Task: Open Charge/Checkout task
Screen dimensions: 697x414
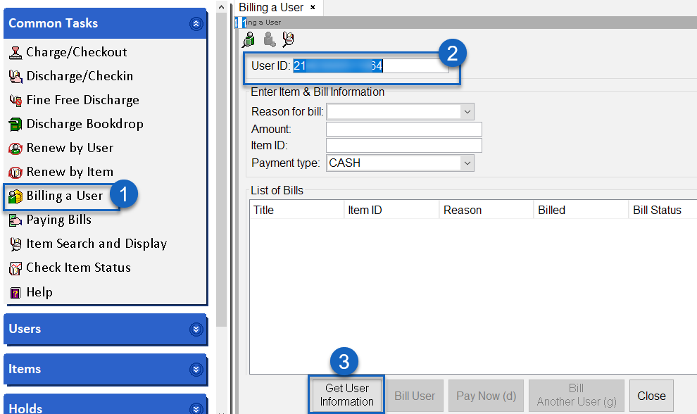Action: click(77, 52)
